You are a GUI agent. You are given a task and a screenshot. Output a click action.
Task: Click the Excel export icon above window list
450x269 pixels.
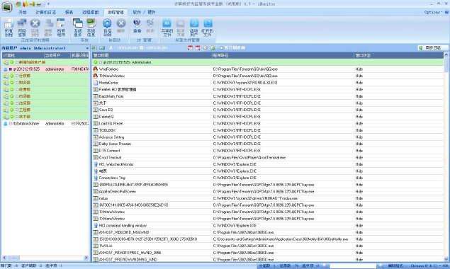94,48
